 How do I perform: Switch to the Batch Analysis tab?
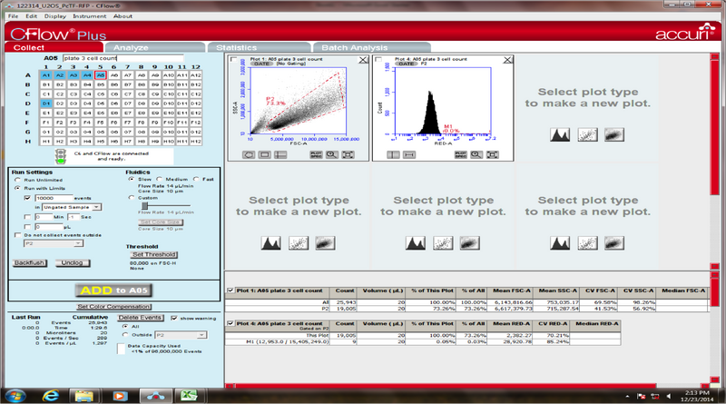click(x=372, y=47)
